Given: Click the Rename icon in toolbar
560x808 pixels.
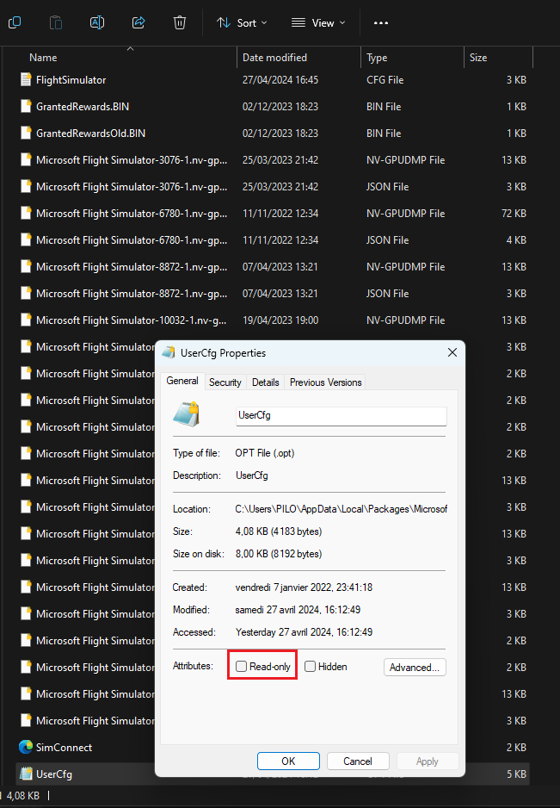Looking at the screenshot, I should coord(97,22).
